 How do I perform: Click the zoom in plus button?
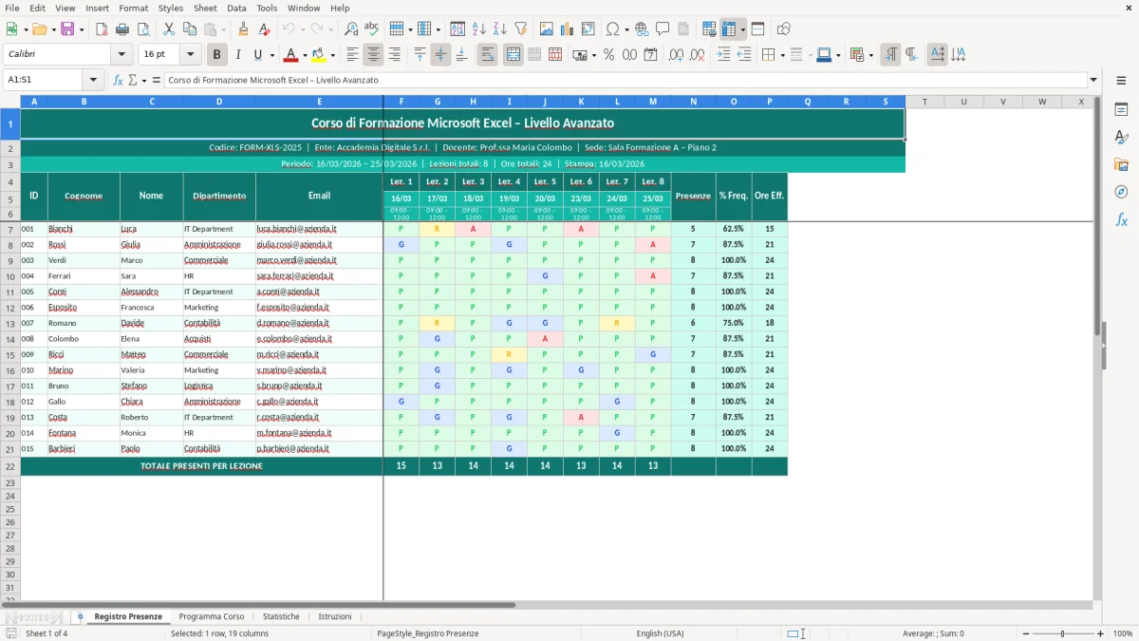coord(1101,633)
